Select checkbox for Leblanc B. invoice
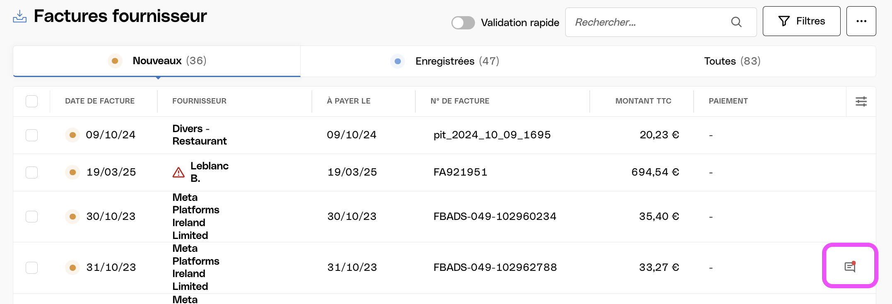Screen dimensions: 892x304 tap(32, 172)
